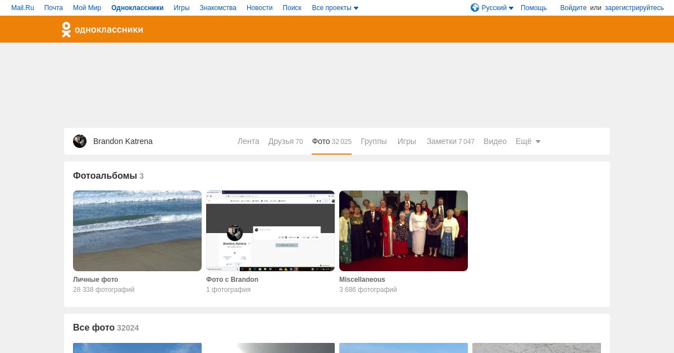Open the Фото с Brandon album thumbnail
674x353 pixels.
270,231
